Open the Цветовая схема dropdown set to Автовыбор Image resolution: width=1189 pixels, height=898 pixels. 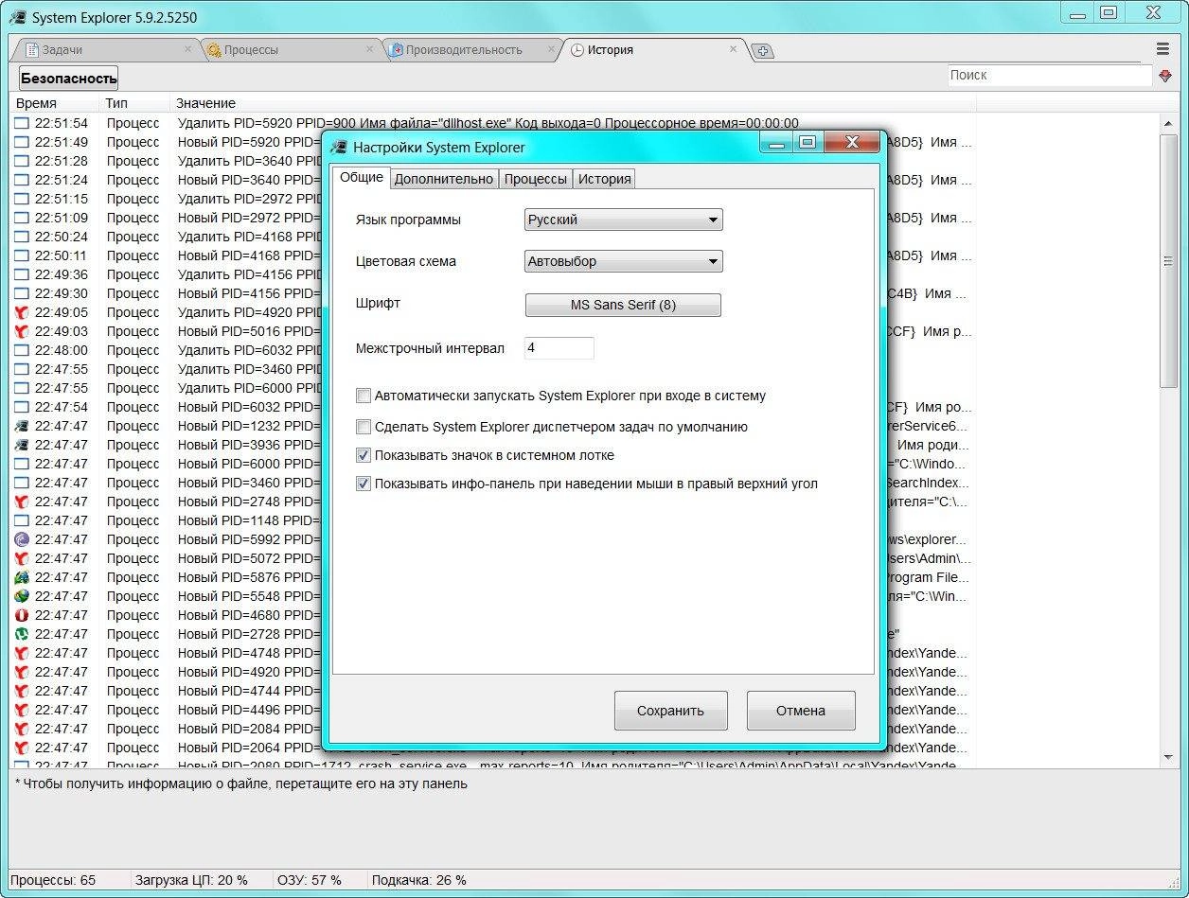[624, 261]
